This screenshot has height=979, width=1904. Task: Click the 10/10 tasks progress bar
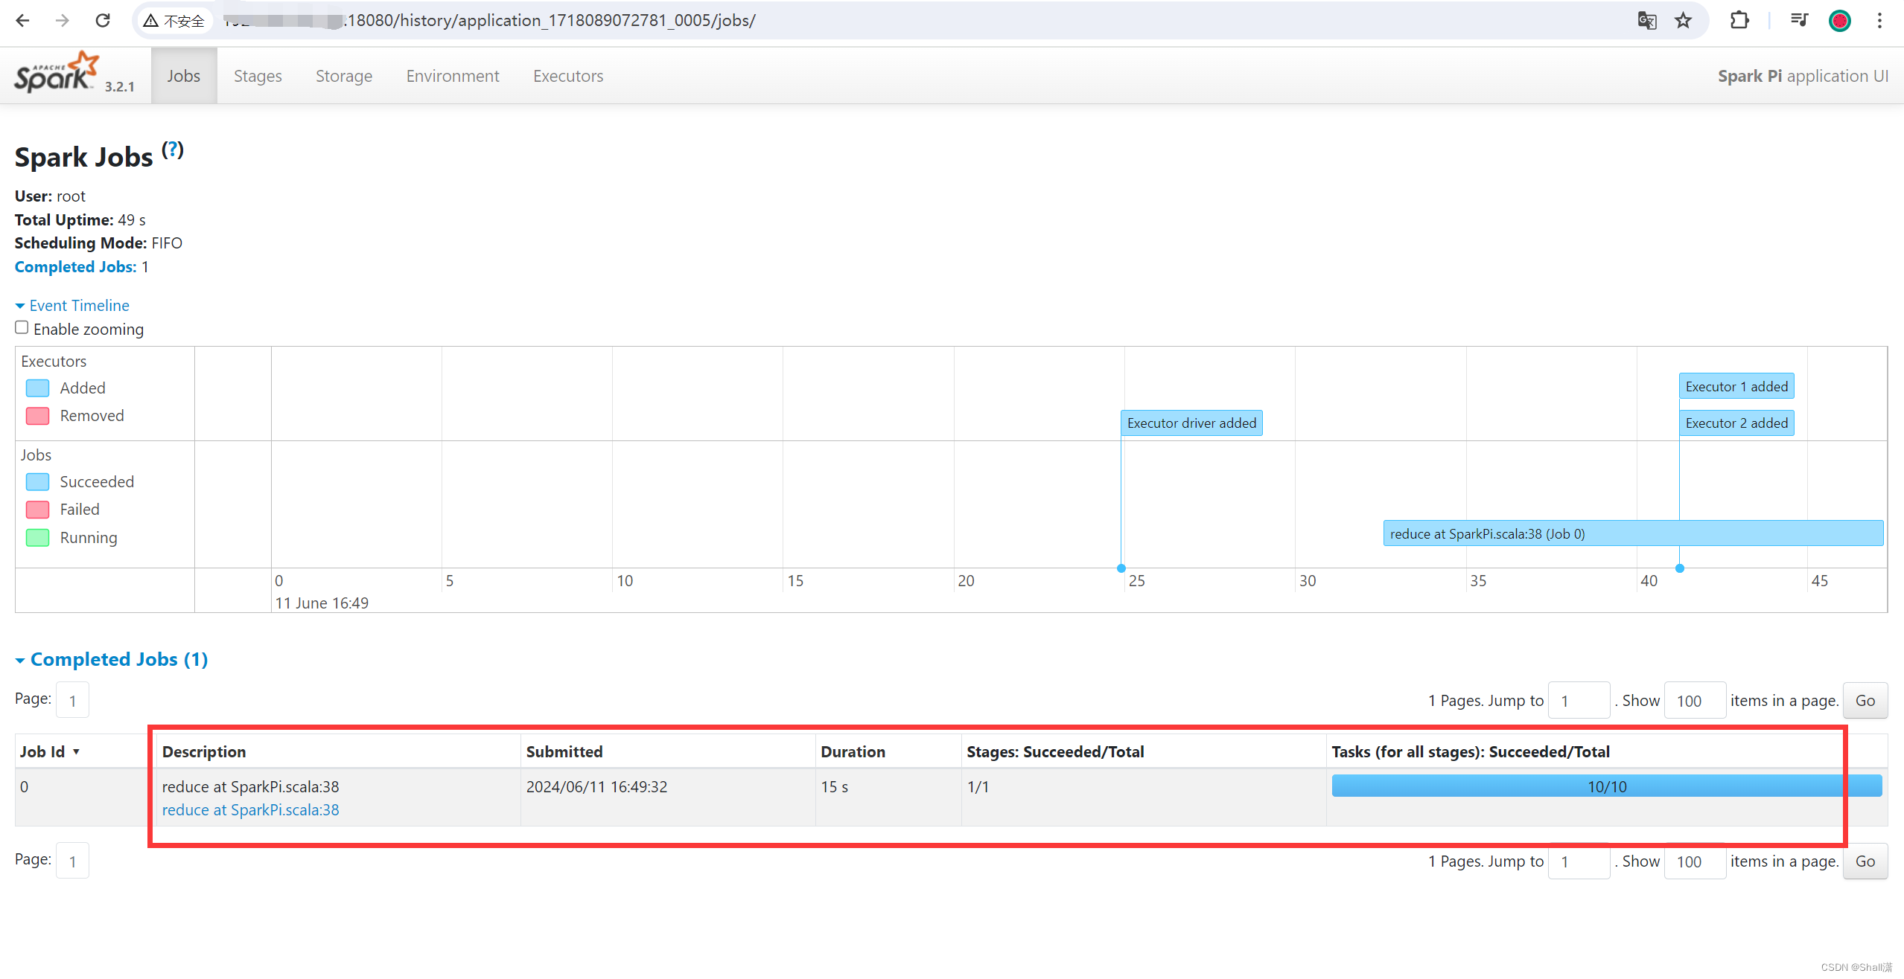[x=1607, y=786]
